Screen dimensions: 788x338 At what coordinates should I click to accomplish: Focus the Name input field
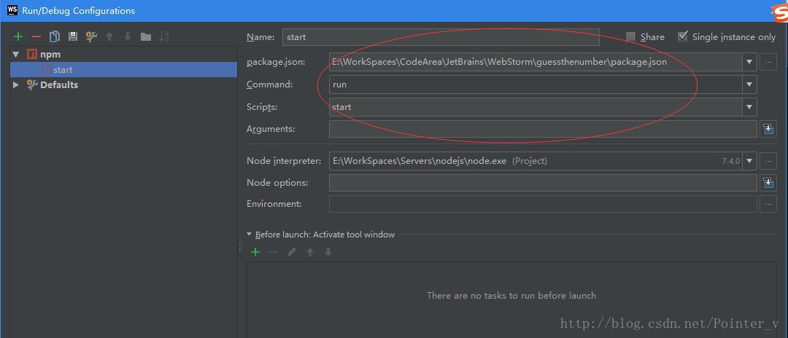(441, 37)
